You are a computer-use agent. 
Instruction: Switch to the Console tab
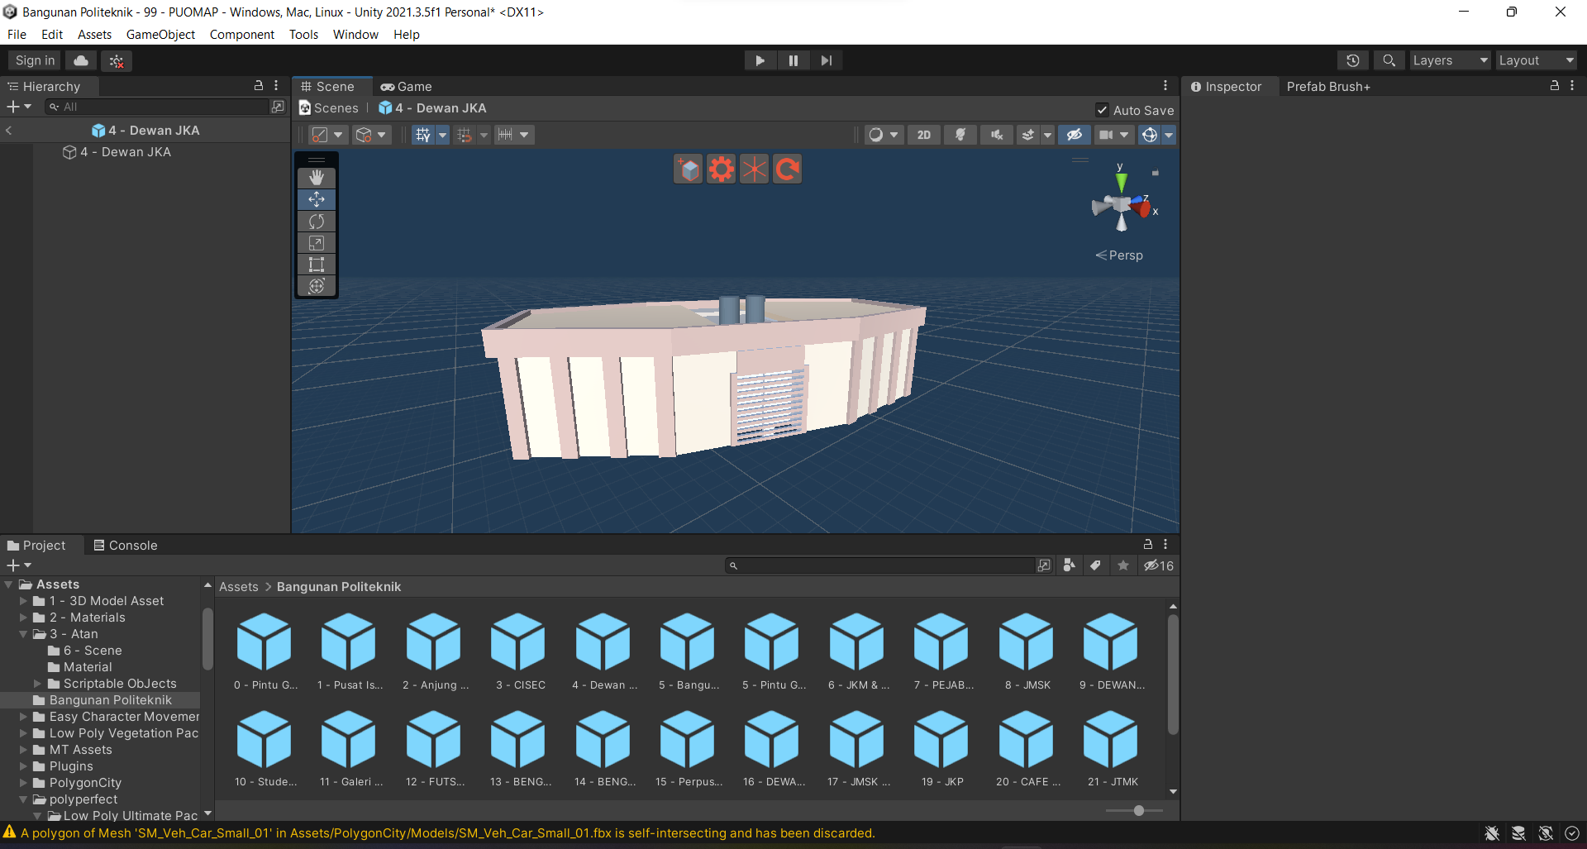(125, 546)
